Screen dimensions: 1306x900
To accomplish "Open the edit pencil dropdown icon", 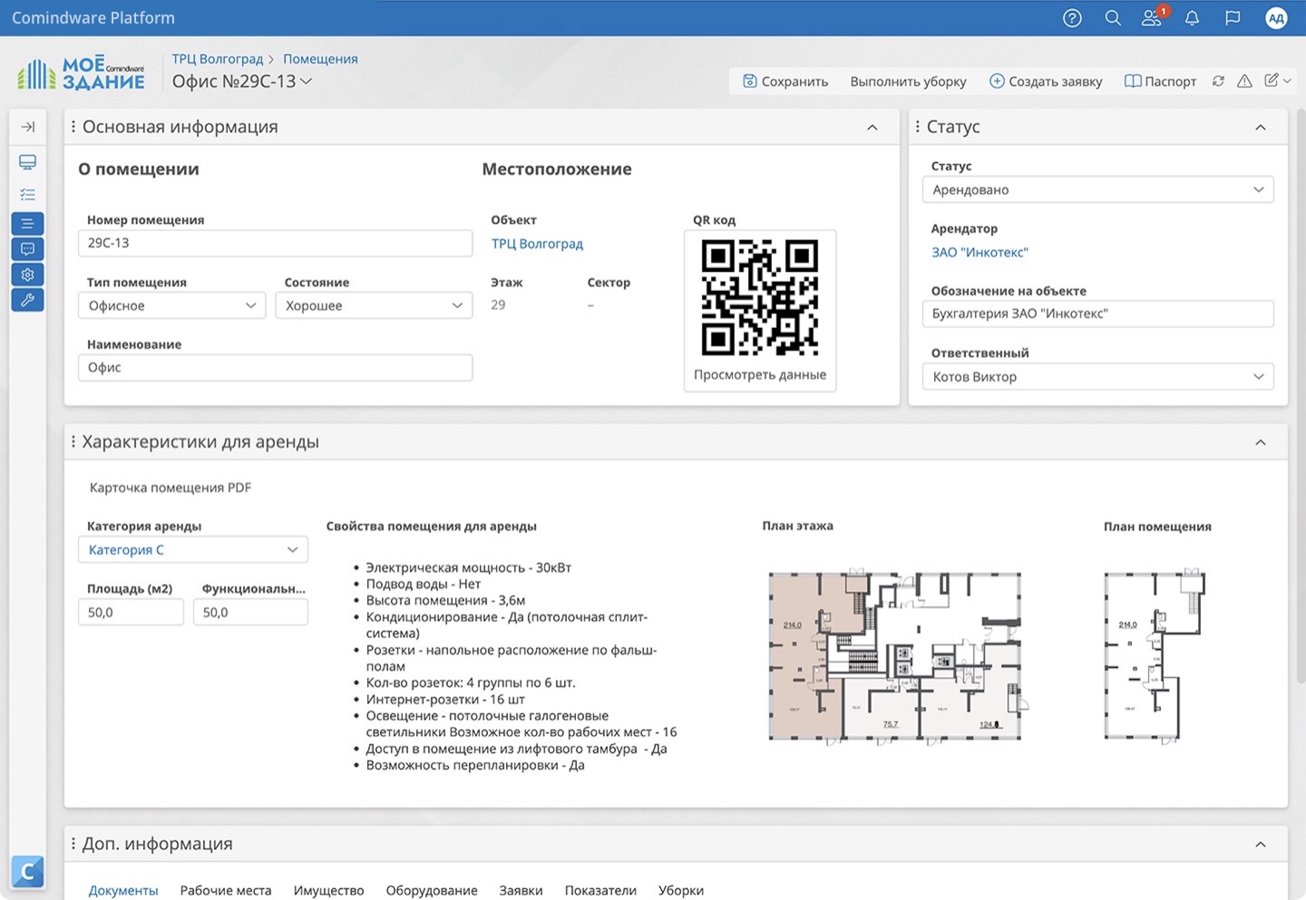I will pyautogui.click(x=1277, y=81).
